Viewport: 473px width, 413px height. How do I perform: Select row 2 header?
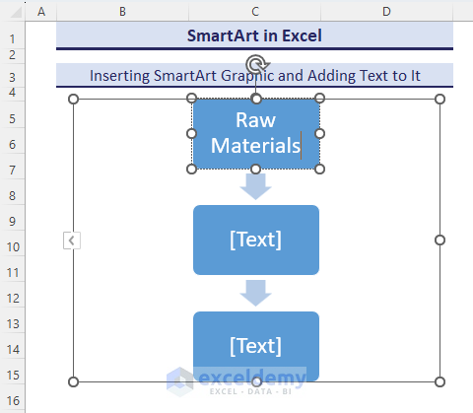point(12,55)
